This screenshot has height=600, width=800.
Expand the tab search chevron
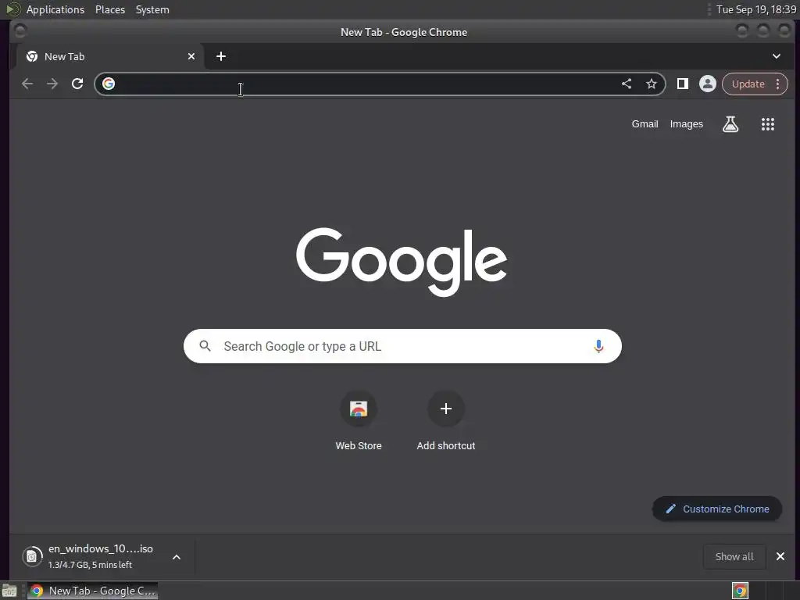[776, 56]
